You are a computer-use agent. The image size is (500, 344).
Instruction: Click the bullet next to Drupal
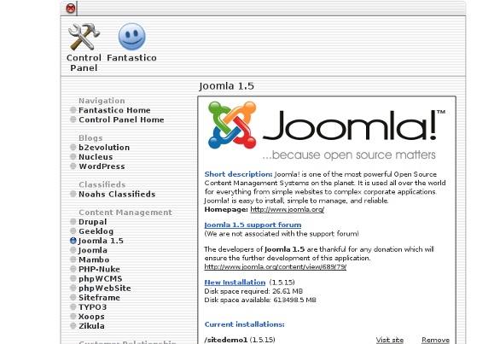73,222
